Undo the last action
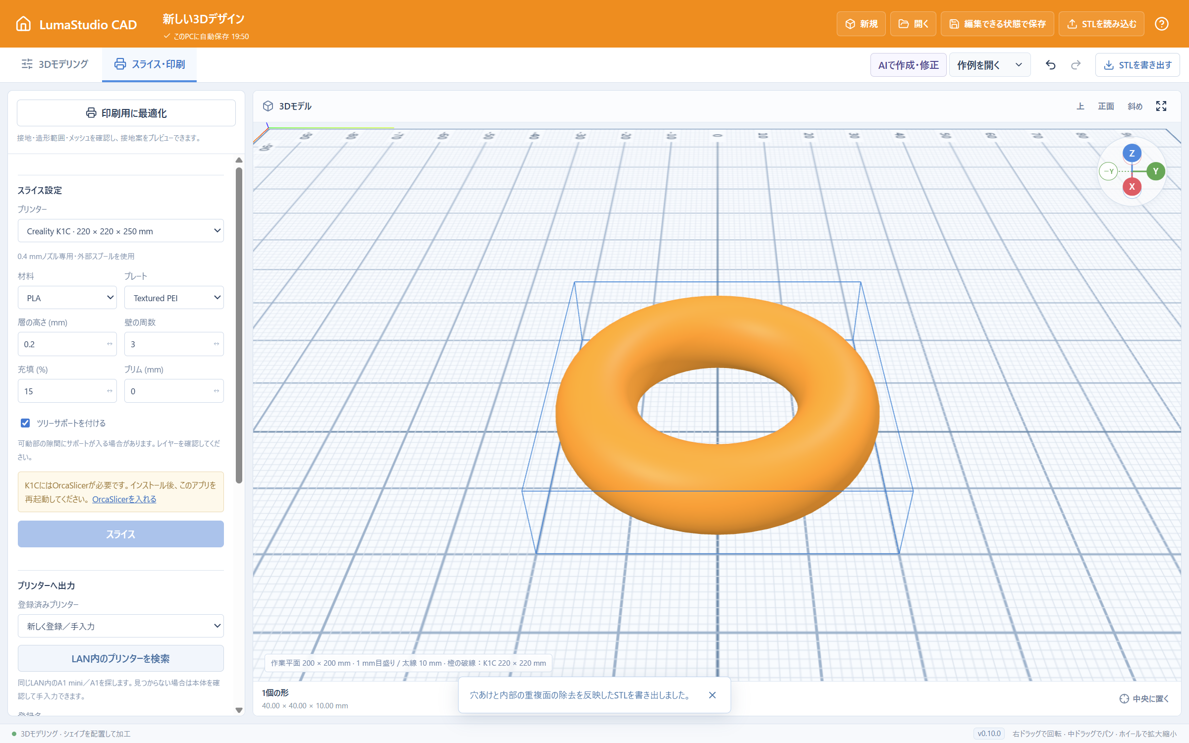This screenshot has width=1189, height=743. coord(1050,65)
